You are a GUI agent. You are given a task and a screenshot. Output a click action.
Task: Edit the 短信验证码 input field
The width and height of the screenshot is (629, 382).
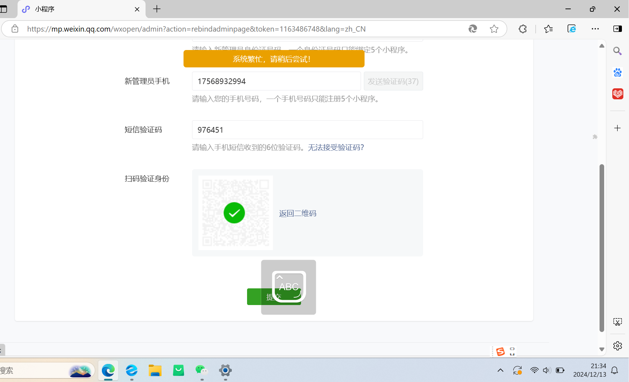tap(307, 130)
